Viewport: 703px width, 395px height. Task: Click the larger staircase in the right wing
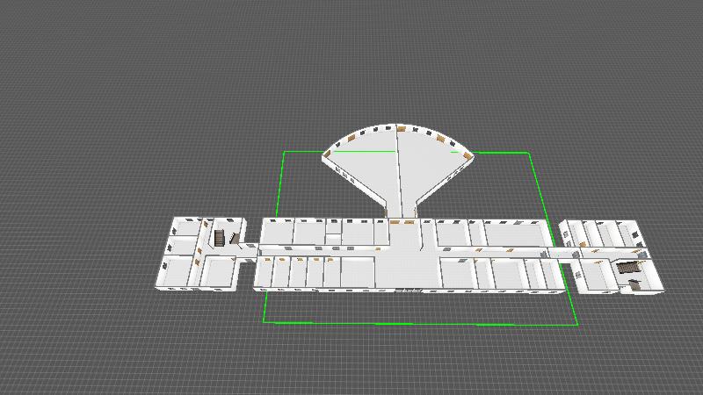click(x=627, y=268)
